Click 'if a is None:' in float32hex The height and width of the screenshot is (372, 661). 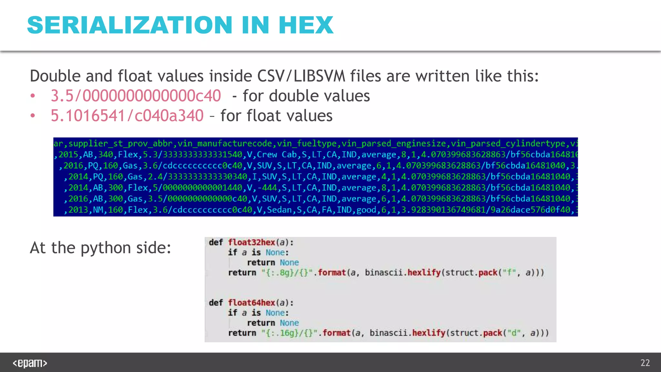click(258, 253)
